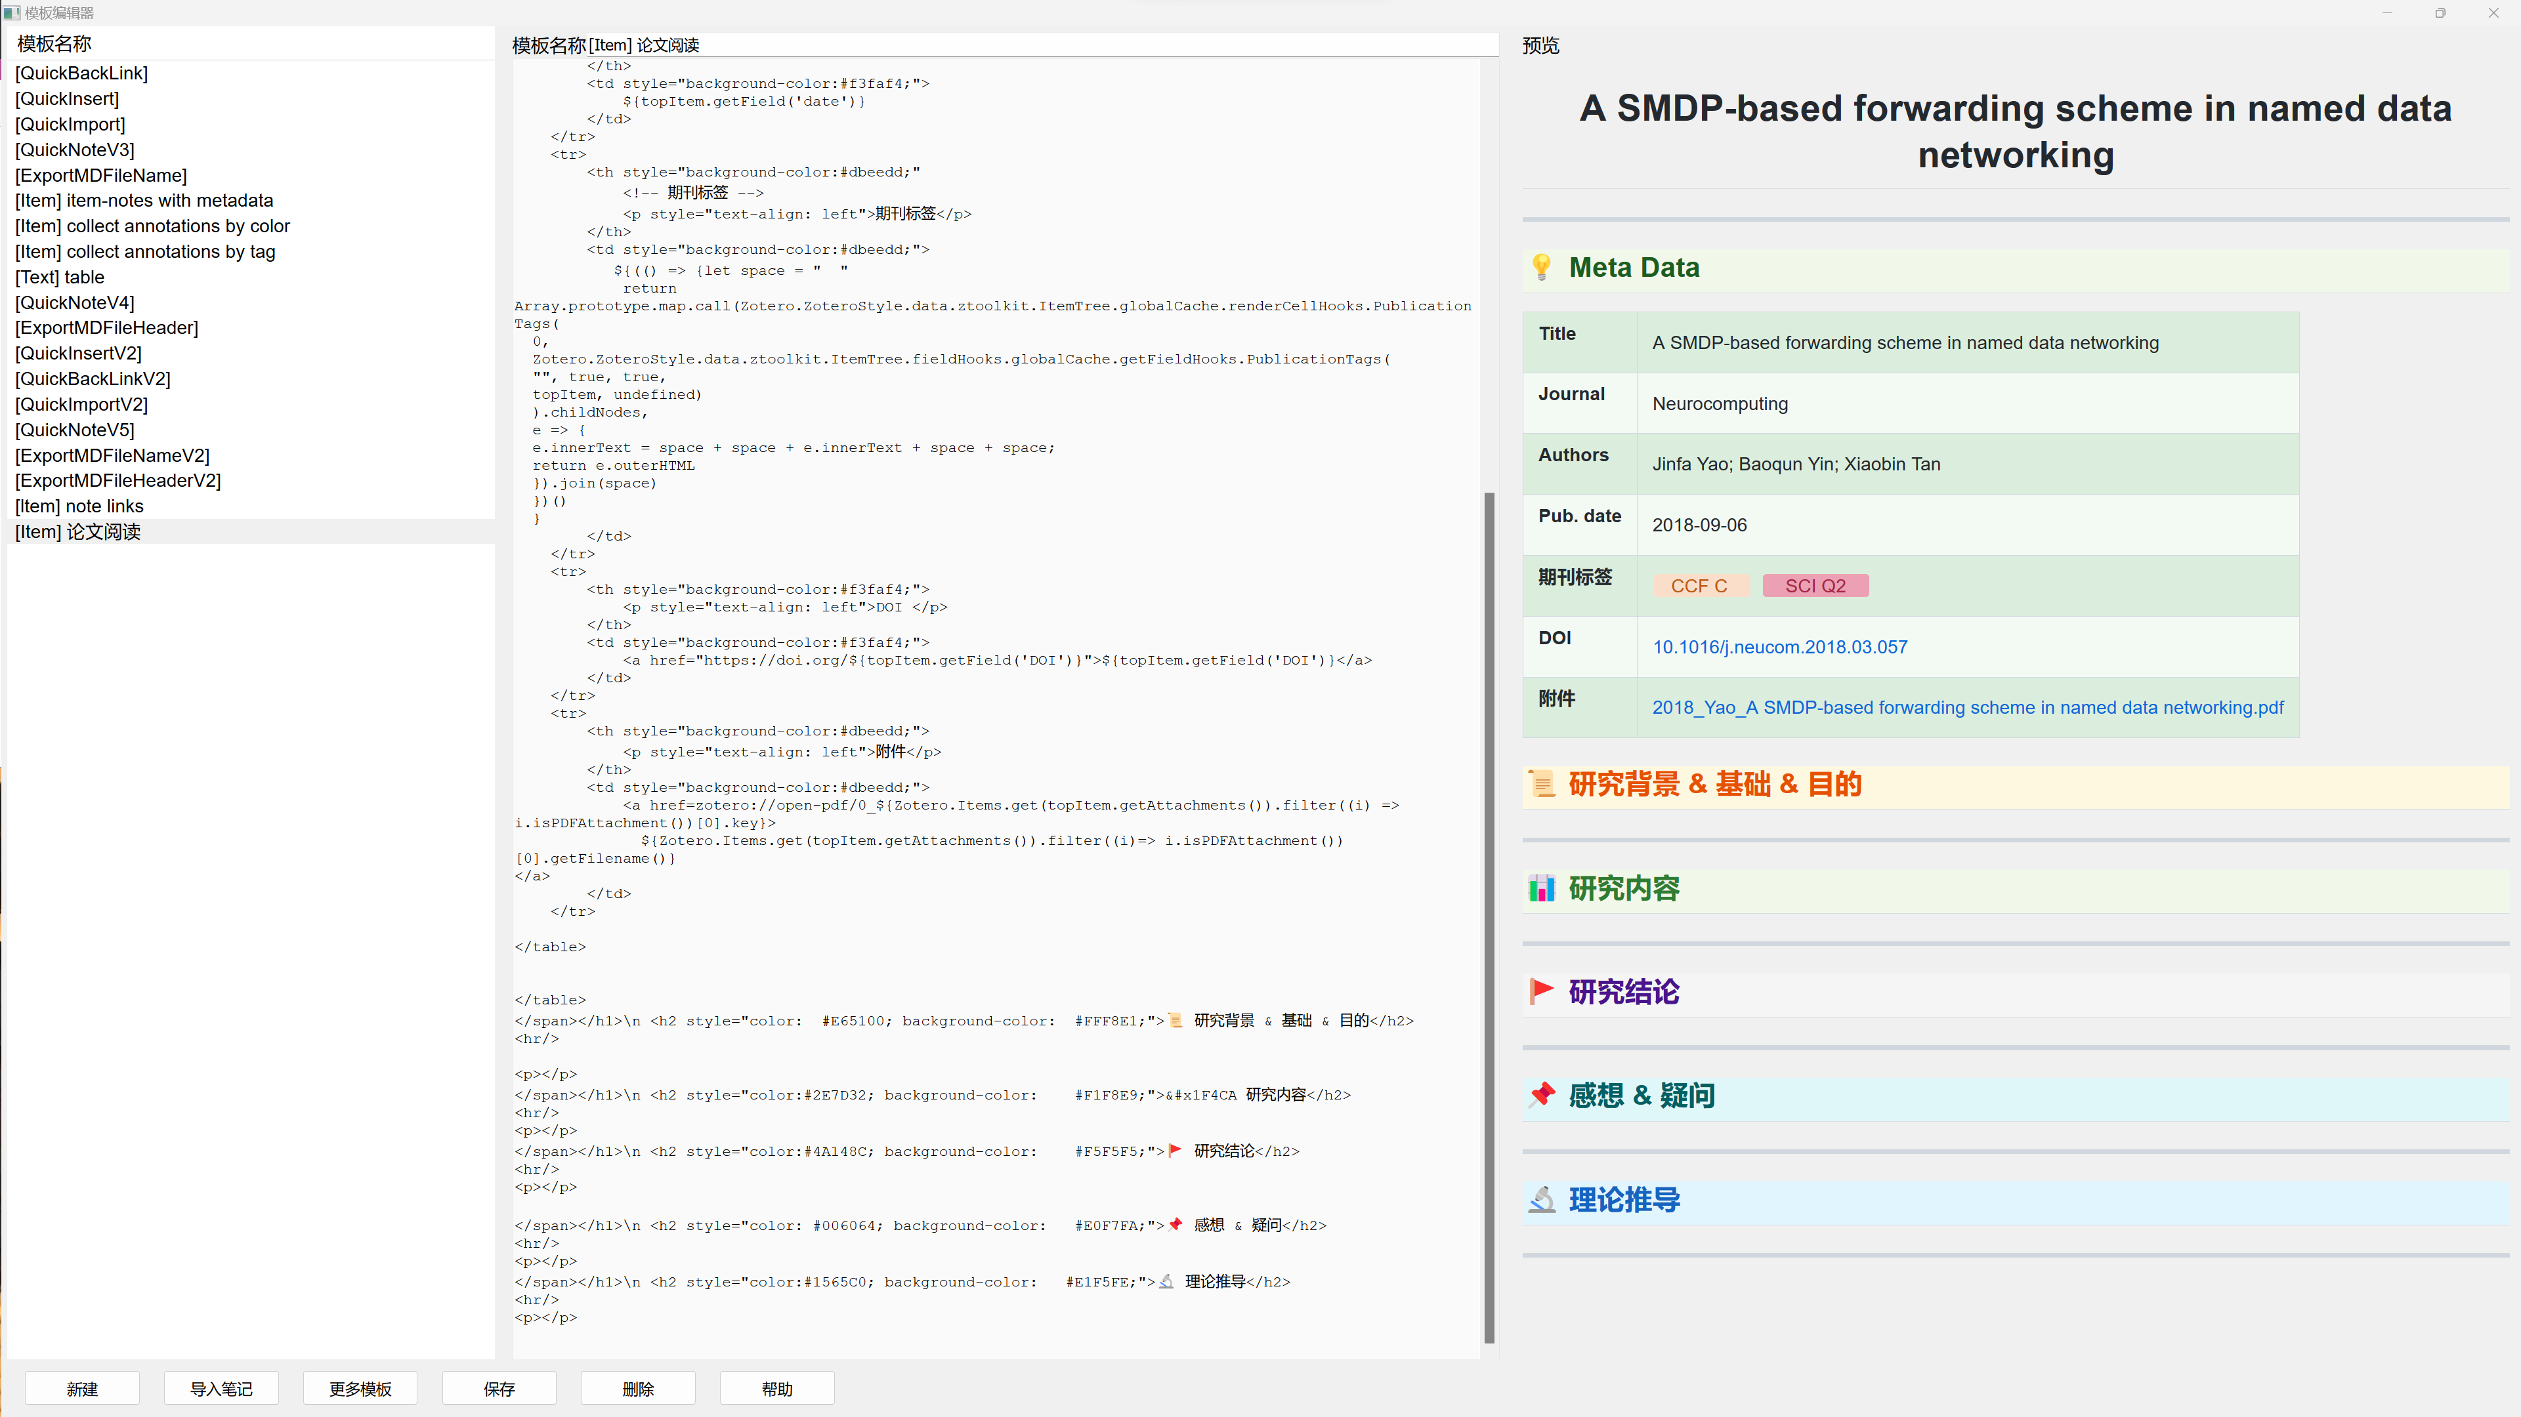This screenshot has height=1417, width=2521.
Task: Click the microscope icon beside 理论推导
Action: click(x=1542, y=1199)
